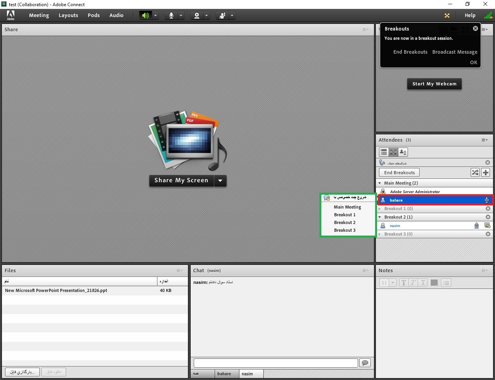The height and width of the screenshot is (380, 495).
Task: Switch to bahare chat tab
Action: tap(227, 374)
